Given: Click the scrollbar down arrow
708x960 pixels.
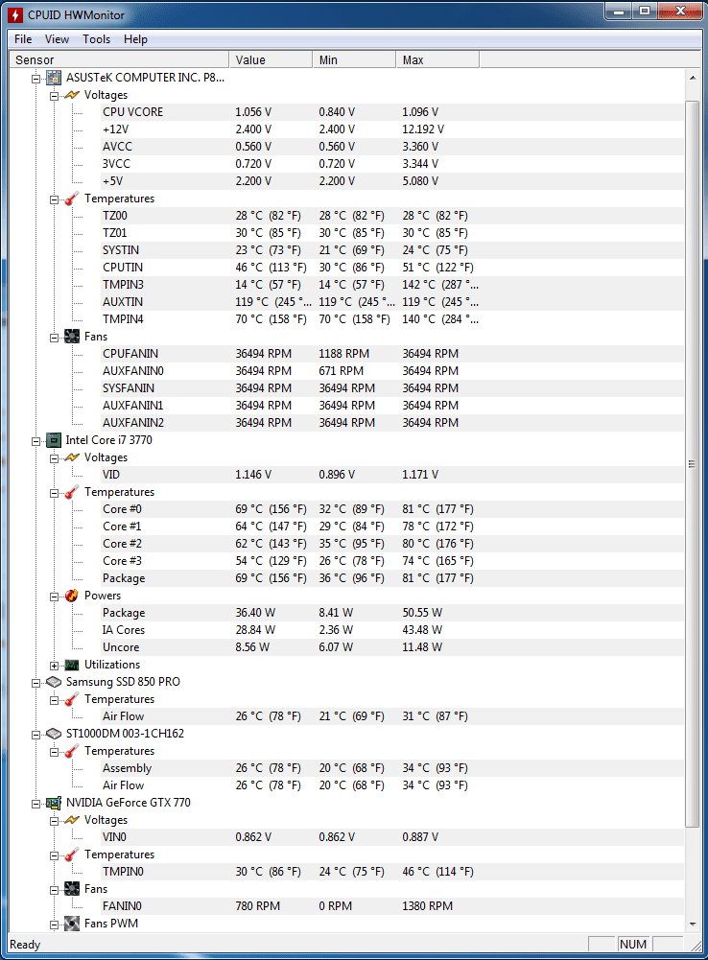Looking at the screenshot, I should (x=692, y=924).
